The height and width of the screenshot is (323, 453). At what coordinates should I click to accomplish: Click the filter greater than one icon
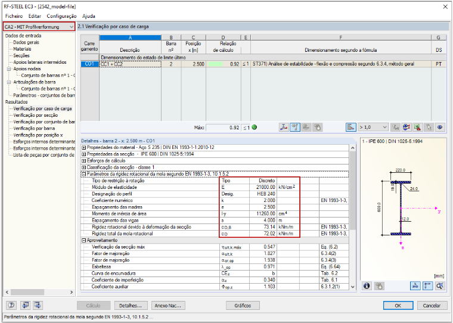click(395, 127)
